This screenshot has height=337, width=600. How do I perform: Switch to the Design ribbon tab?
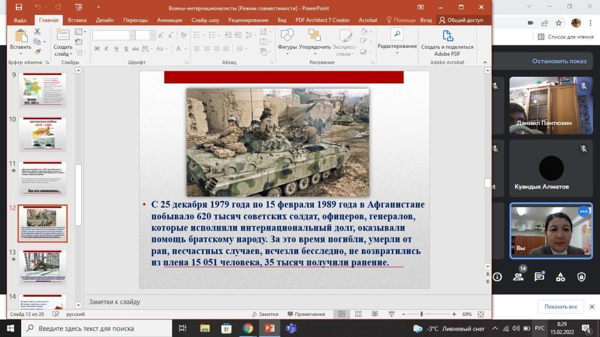click(x=104, y=20)
